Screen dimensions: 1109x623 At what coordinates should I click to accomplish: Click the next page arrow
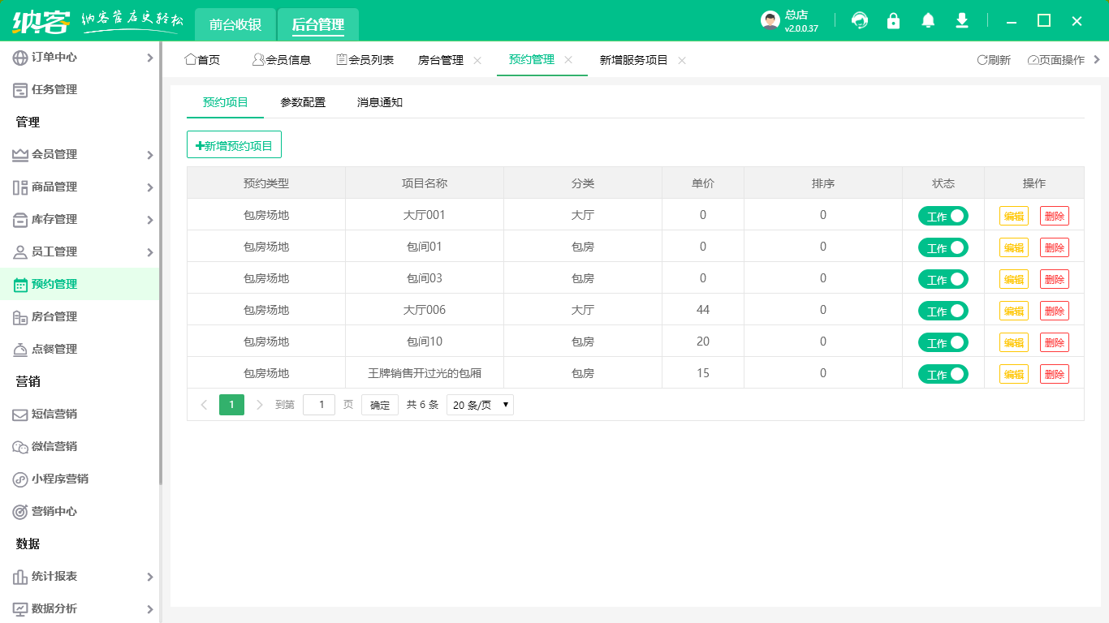coord(260,405)
